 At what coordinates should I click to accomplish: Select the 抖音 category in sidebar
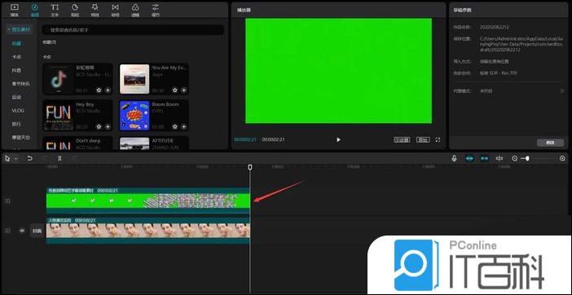[x=16, y=70]
